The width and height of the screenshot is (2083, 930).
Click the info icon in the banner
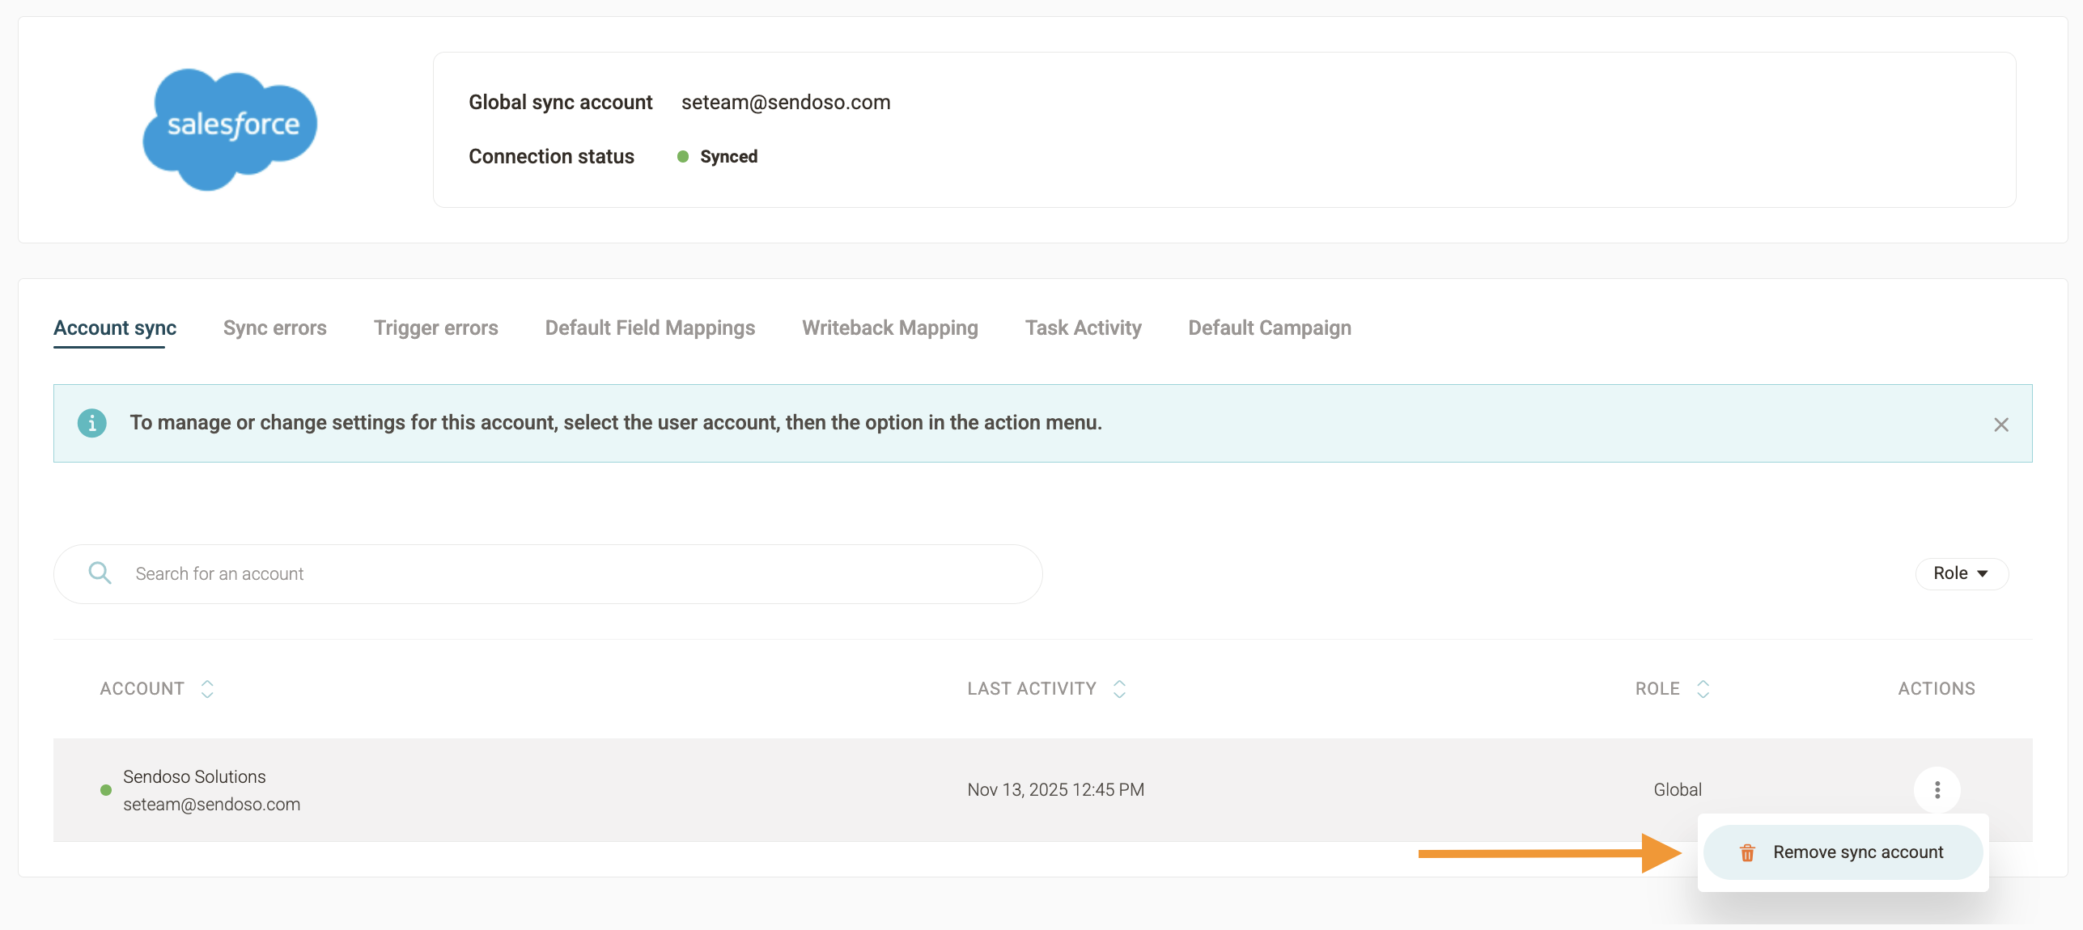click(91, 422)
